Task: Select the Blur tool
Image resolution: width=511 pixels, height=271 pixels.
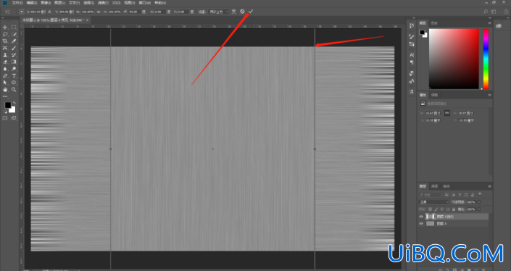Action: [5, 69]
